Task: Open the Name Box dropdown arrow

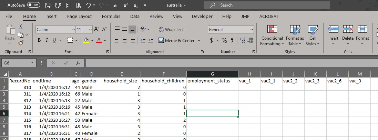Action: (32, 63)
